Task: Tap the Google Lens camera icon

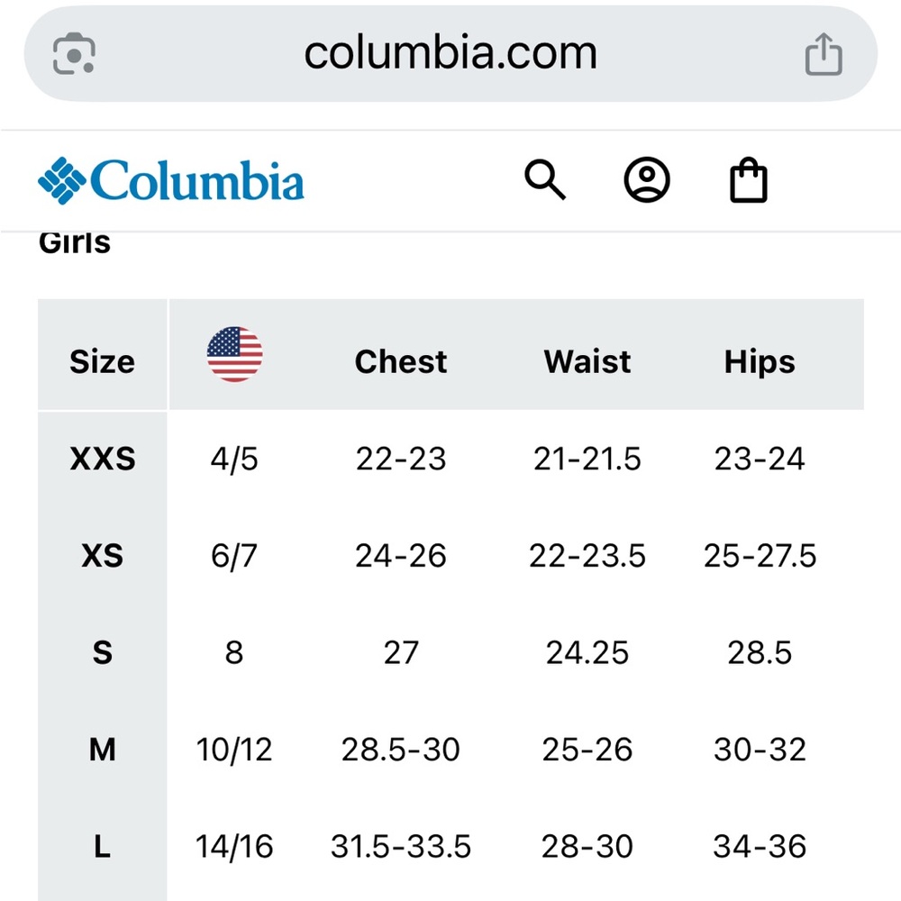Action: tap(75, 54)
